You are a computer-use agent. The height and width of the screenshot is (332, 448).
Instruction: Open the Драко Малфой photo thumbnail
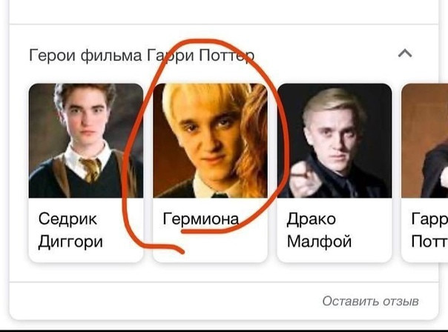pyautogui.click(x=335, y=141)
